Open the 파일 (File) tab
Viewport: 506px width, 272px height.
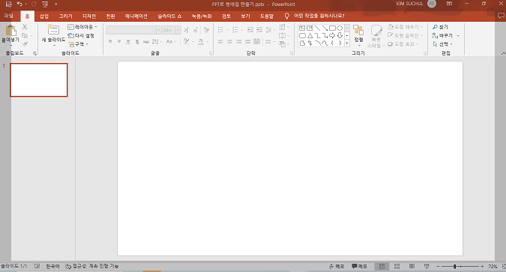[x=8, y=16]
